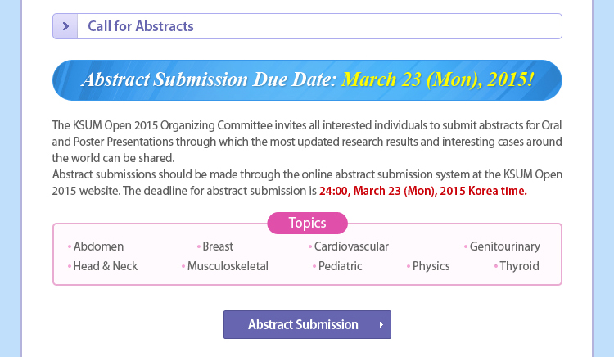
Task: Click the Abdomen topic
Action: tap(99, 246)
